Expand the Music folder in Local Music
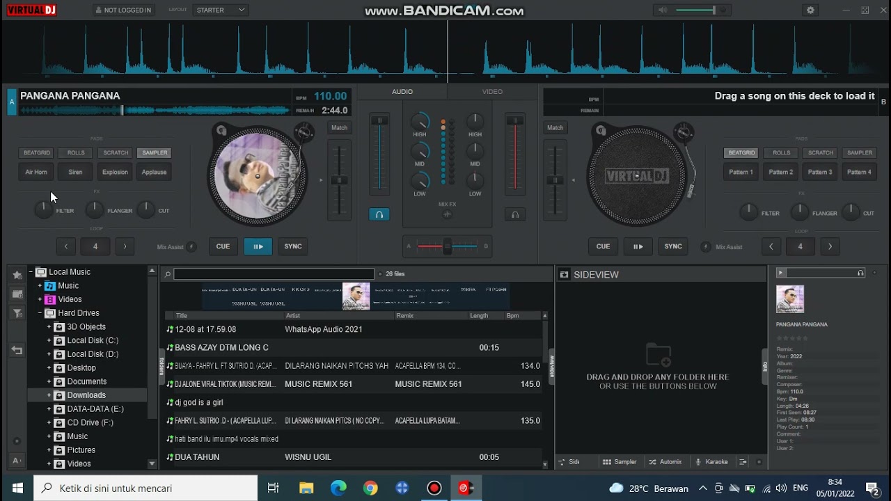This screenshot has width=891, height=501. pos(40,286)
